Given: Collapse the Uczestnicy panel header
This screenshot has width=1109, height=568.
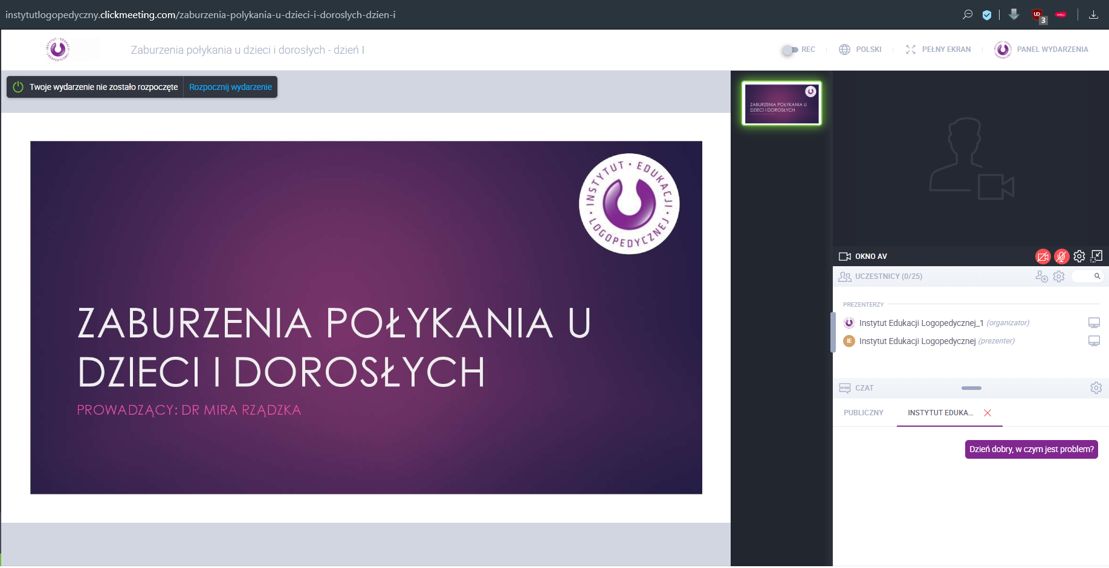Looking at the screenshot, I should pyautogui.click(x=888, y=276).
